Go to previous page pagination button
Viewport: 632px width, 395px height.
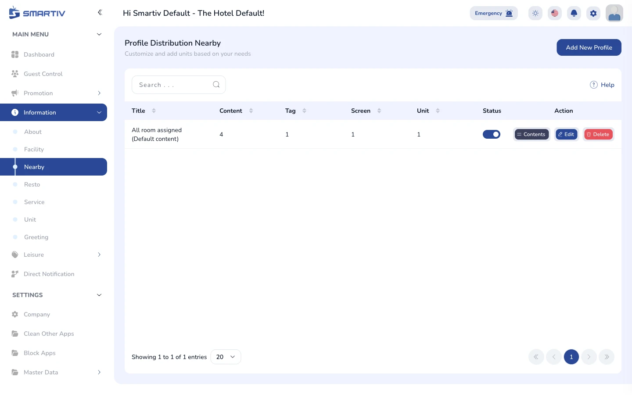[x=554, y=357]
